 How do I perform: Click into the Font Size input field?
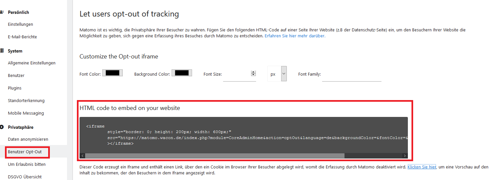(x=236, y=74)
